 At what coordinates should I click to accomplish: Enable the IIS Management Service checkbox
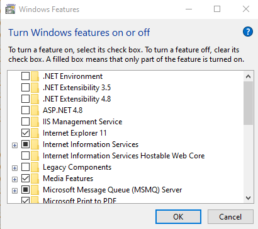25,121
